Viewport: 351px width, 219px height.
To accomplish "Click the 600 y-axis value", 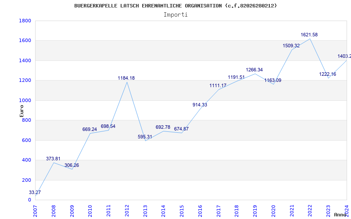I will coord(26,140).
